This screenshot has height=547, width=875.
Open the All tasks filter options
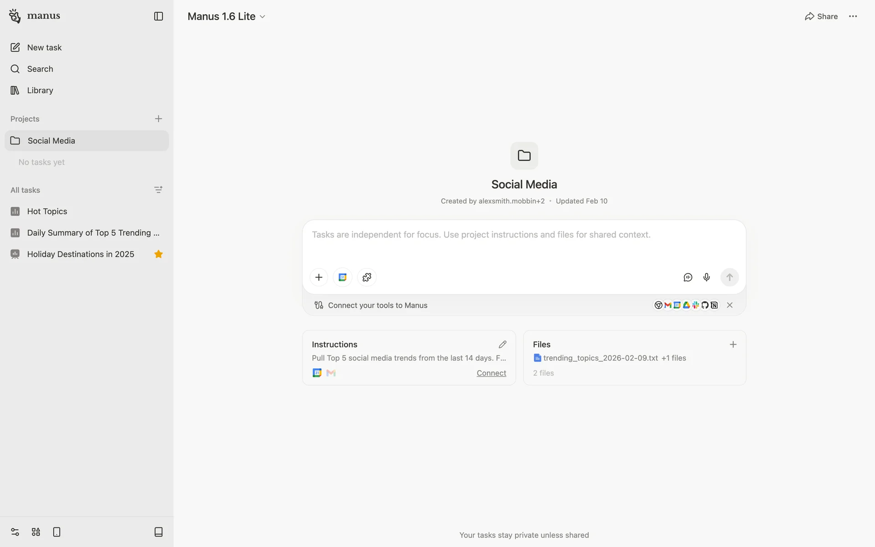tap(158, 190)
